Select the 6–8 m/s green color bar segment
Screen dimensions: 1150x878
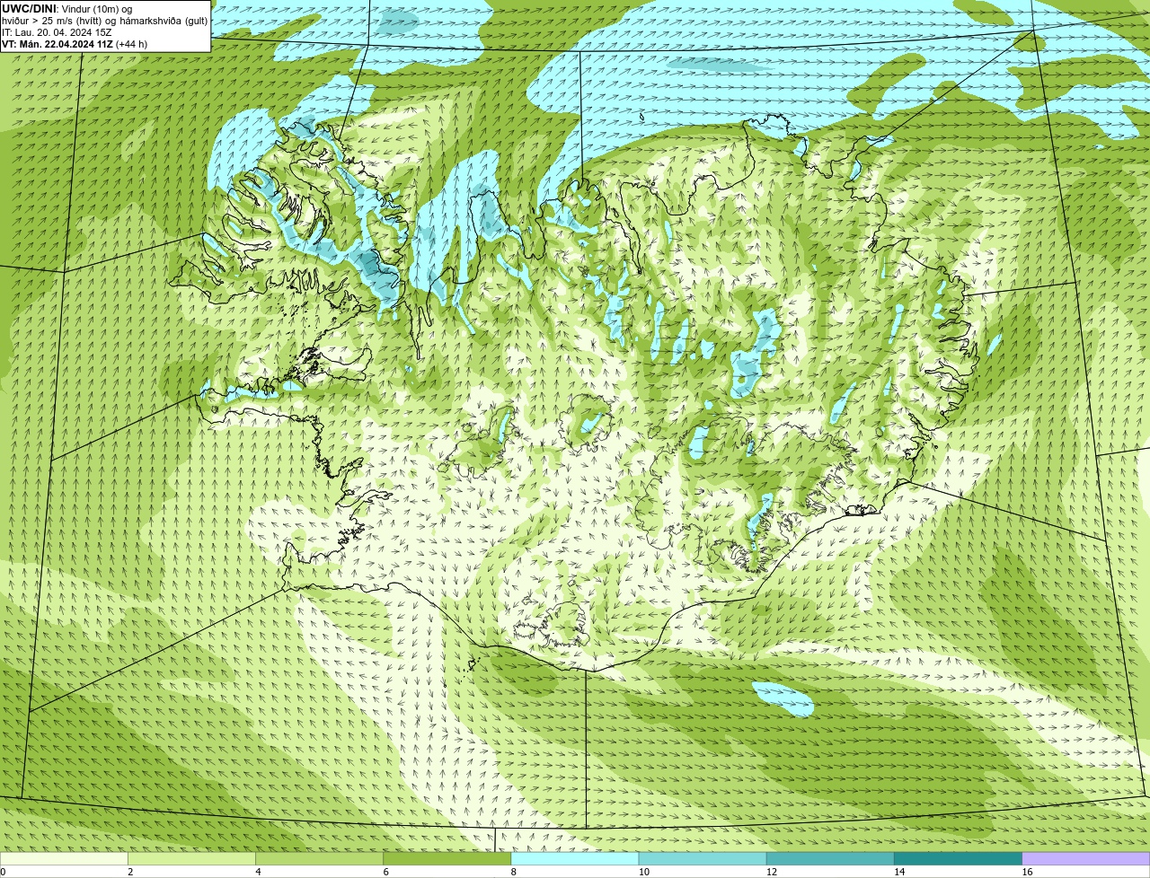point(447,858)
